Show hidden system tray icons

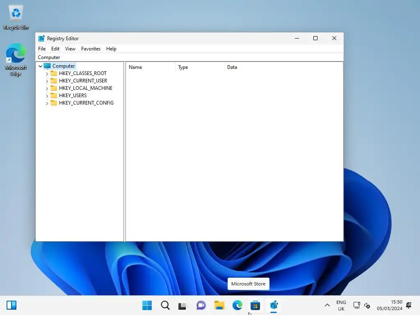(x=327, y=305)
